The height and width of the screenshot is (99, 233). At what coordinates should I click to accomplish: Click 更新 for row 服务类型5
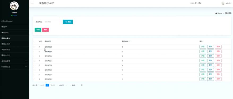coord(210,61)
